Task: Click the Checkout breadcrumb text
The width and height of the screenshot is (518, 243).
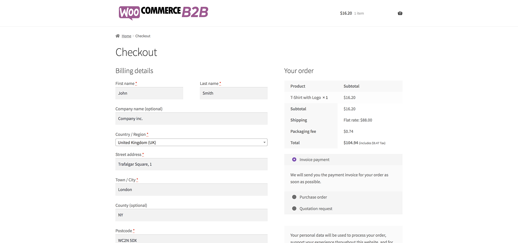Action: 143,36
